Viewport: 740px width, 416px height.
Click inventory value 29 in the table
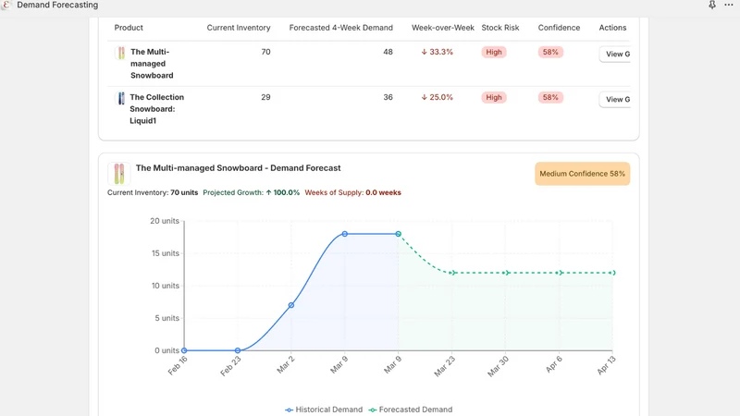tap(265, 97)
